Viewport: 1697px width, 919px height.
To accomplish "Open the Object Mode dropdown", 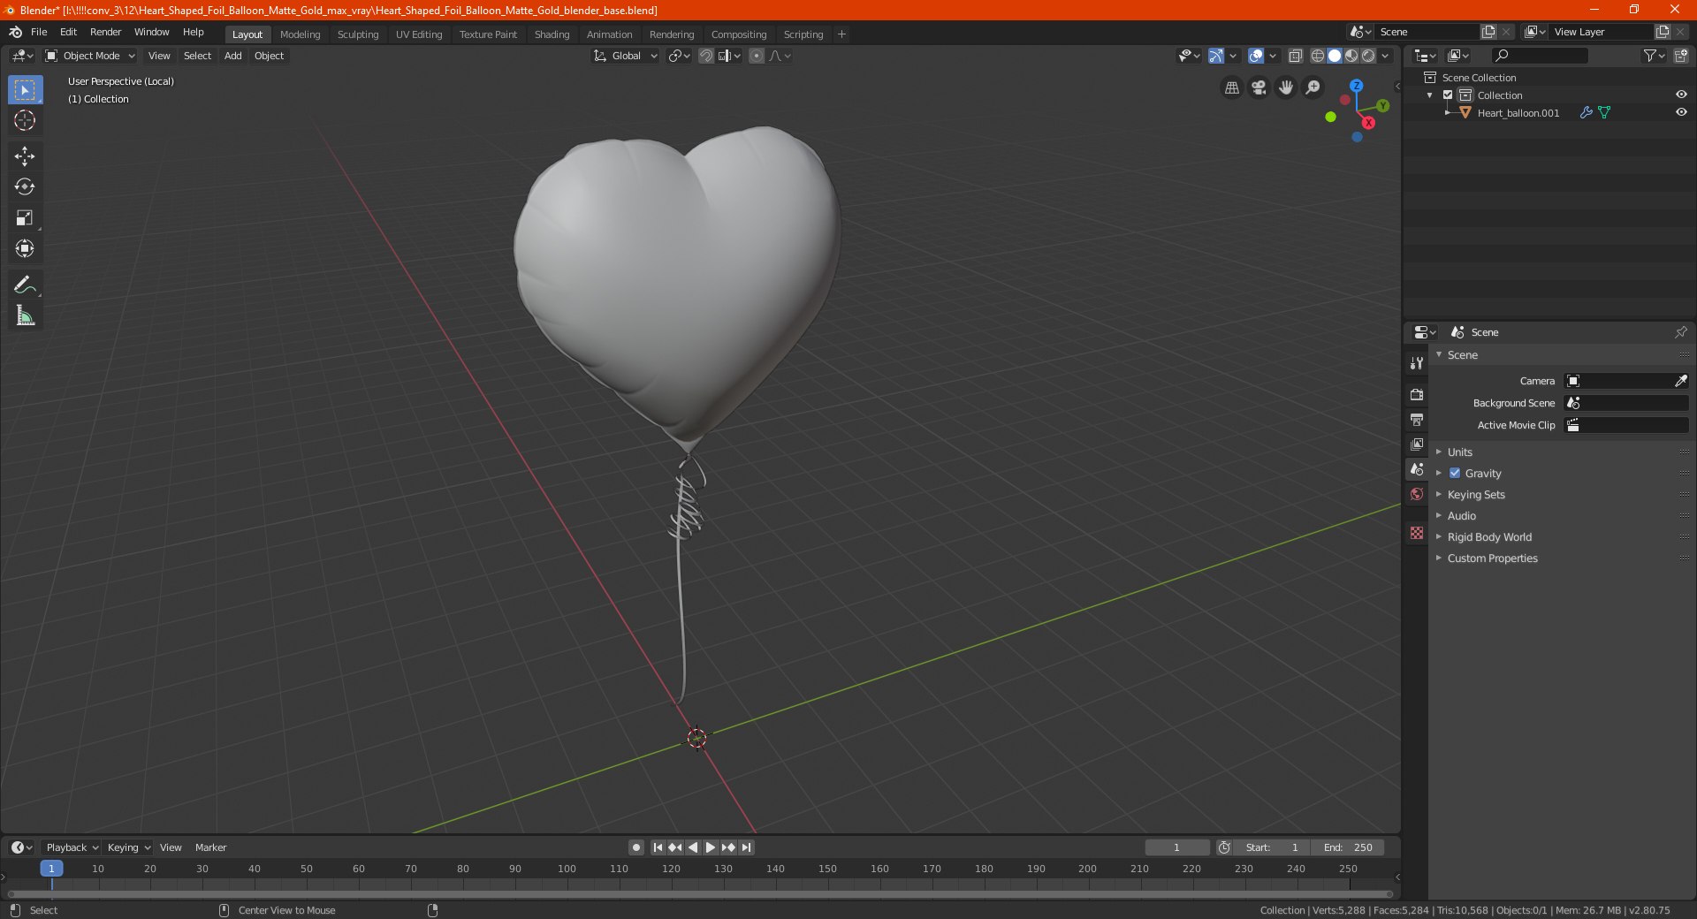I will tap(90, 56).
